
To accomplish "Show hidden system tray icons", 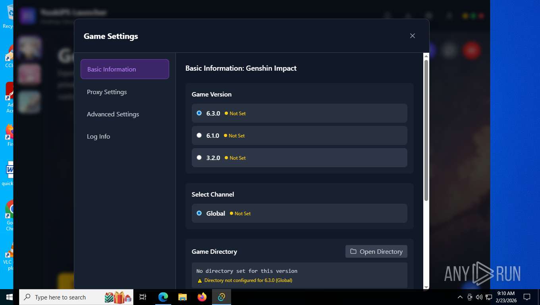I will tap(460, 297).
